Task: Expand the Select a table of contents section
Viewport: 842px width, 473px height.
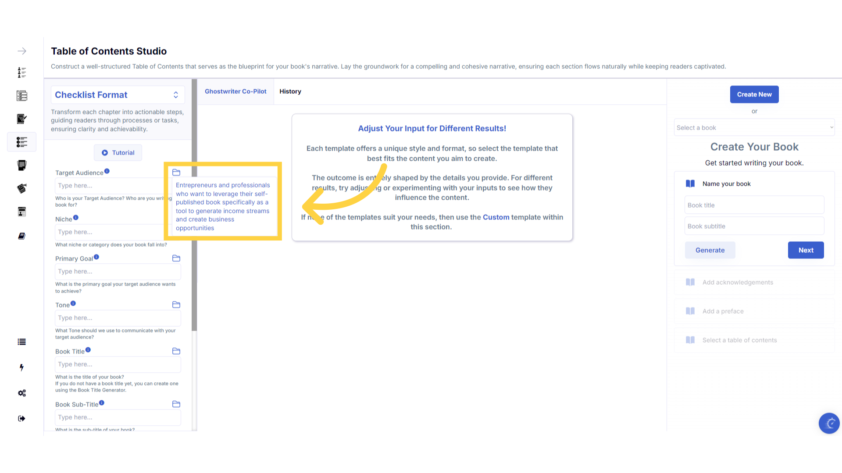Action: click(x=754, y=340)
